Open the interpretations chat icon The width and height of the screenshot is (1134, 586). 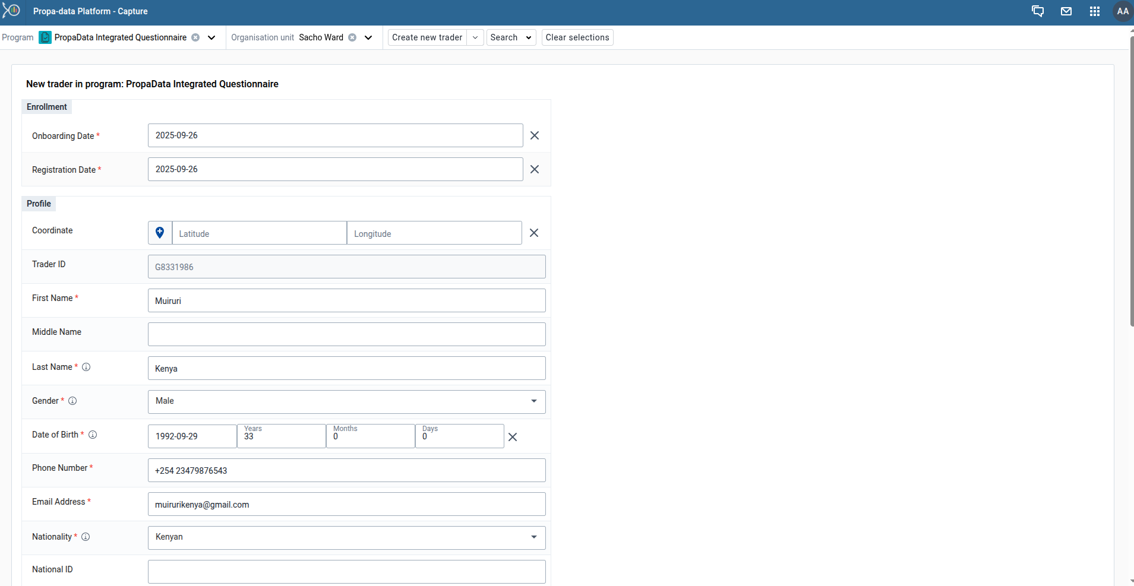[x=1038, y=11]
